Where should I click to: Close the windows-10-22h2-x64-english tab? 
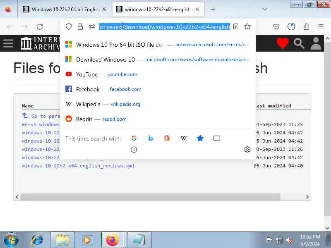197,9
